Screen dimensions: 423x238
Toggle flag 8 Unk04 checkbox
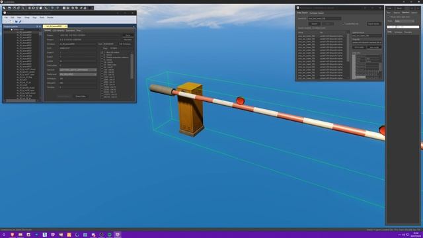(102, 59)
